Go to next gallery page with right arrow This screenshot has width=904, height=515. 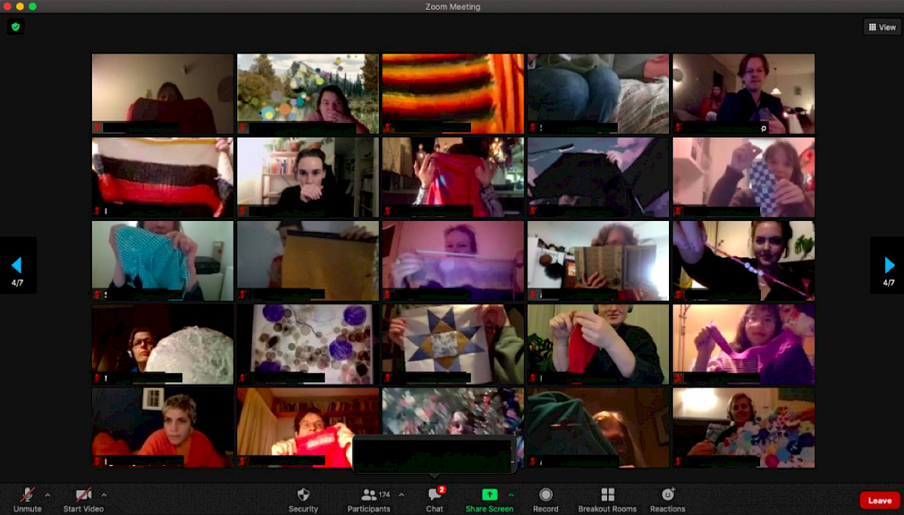point(889,265)
